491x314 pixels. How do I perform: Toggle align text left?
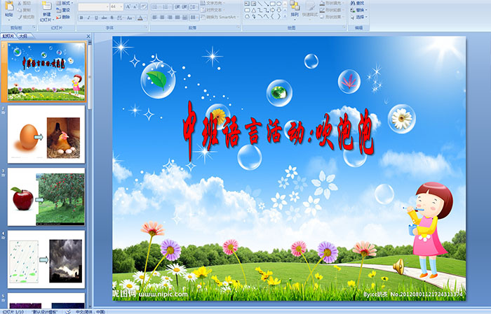[x=155, y=17]
